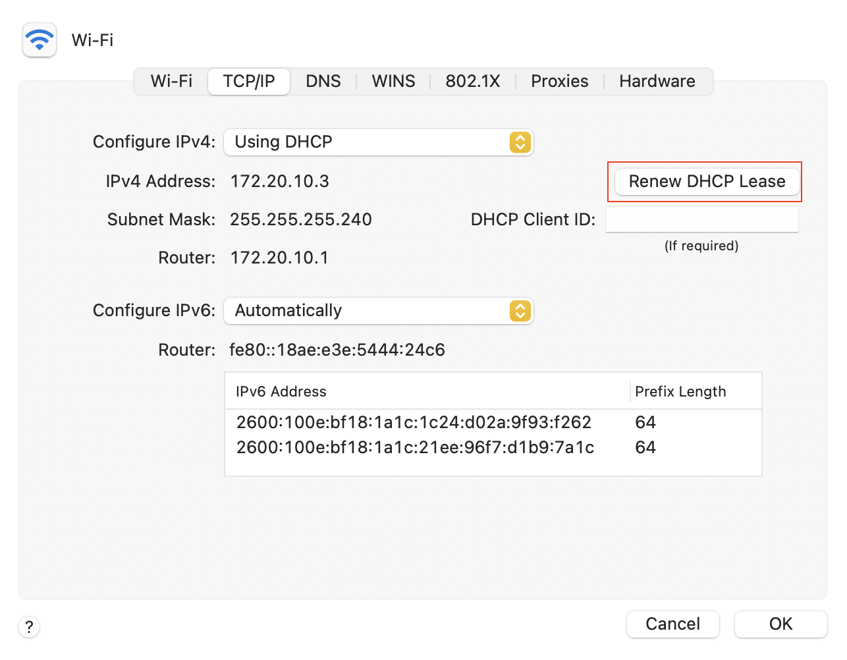Viewport: 847px width, 660px height.
Task: Switch to the WINS tab
Action: (x=393, y=81)
